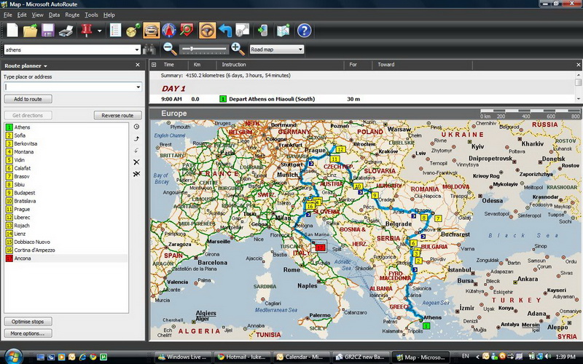This screenshot has height=364, width=583.
Task: Click the More options button
Action: (28, 333)
